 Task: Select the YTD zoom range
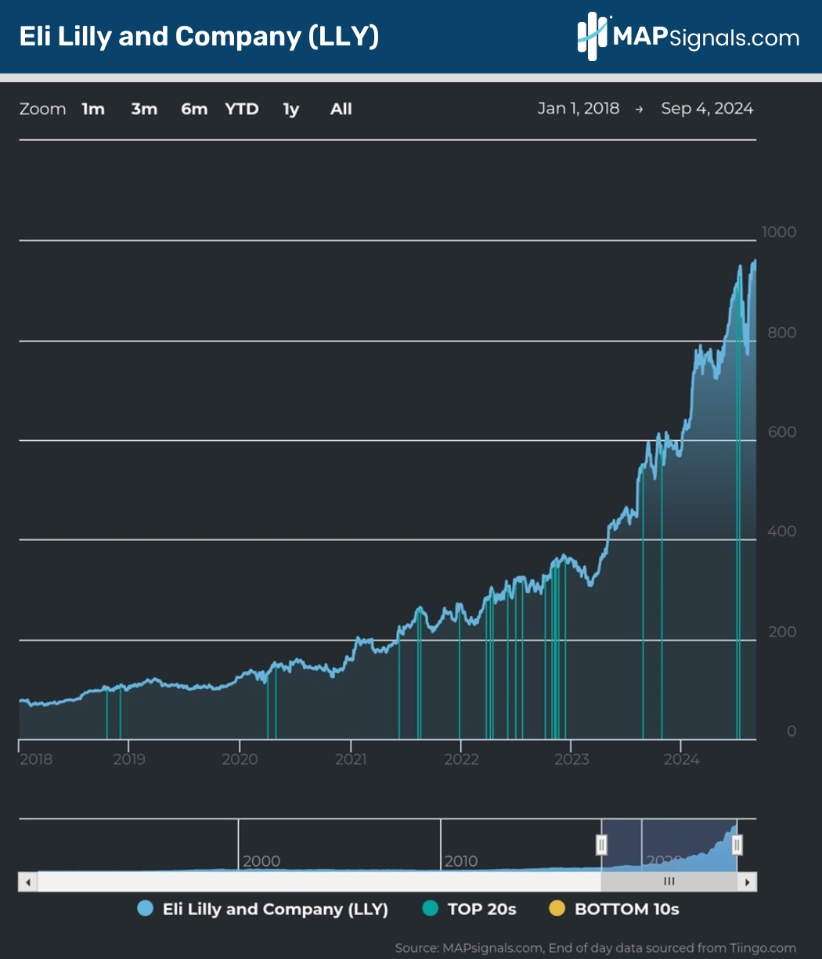pyautogui.click(x=242, y=109)
